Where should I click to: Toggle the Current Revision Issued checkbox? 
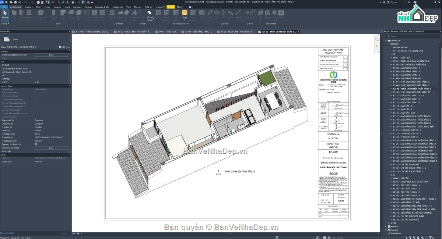(x=36, y=100)
